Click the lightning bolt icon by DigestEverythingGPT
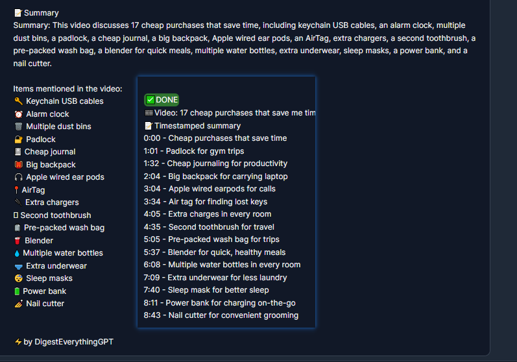Image resolution: width=517 pixels, height=362 pixels. [x=18, y=342]
